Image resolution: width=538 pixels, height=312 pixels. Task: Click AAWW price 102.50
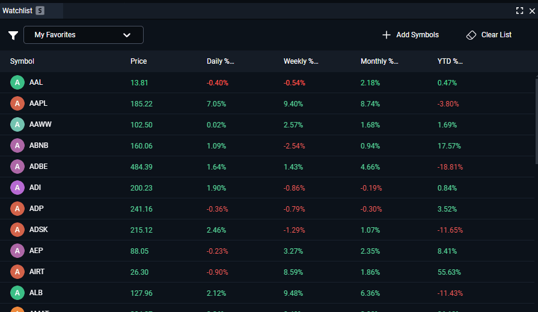point(141,125)
